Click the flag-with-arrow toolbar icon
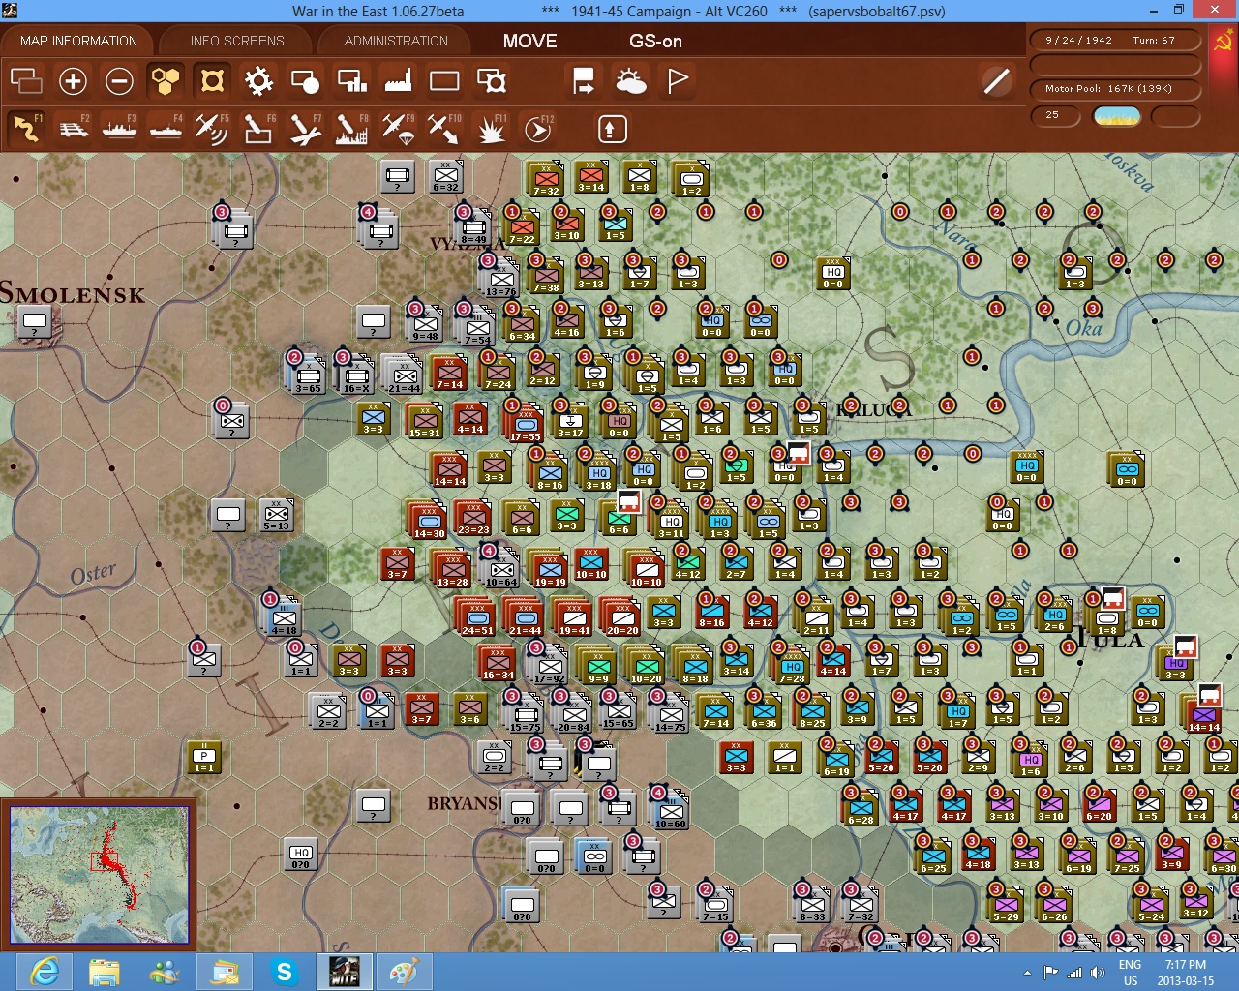Screen dimensions: 1239x991 pyautogui.click(x=584, y=80)
